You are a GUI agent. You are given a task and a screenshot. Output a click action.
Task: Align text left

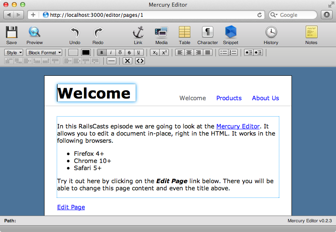tap(180, 52)
